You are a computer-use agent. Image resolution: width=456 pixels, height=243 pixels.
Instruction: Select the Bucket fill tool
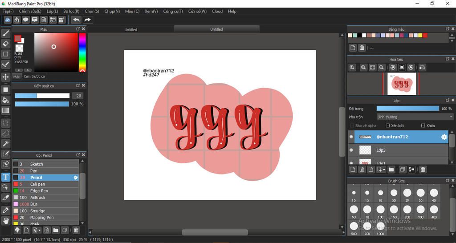point(5,100)
